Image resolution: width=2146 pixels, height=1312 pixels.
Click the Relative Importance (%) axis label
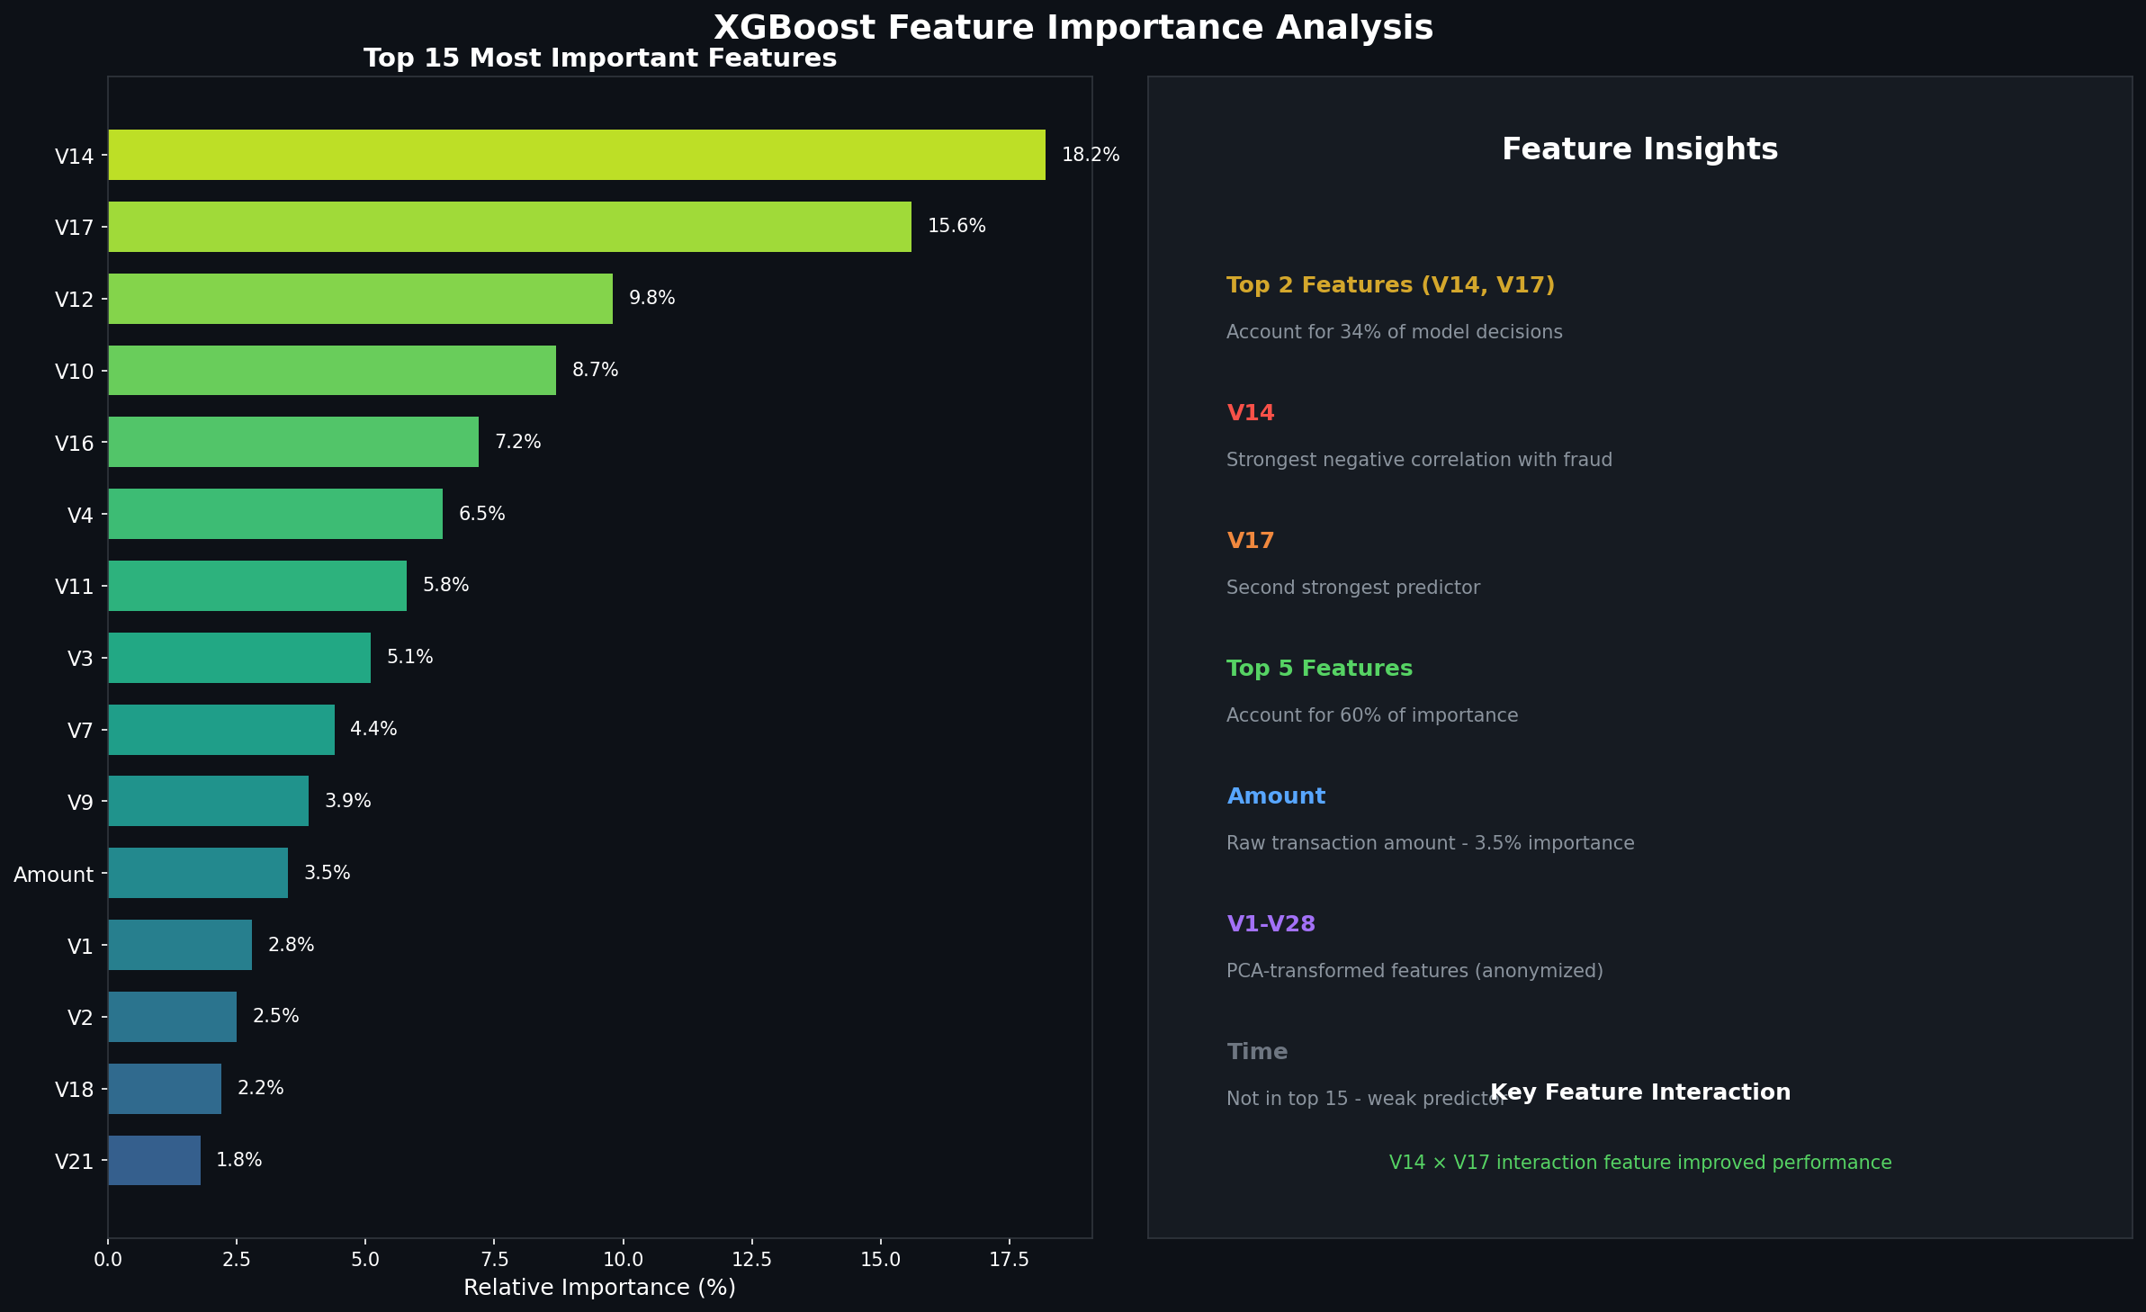click(x=600, y=1287)
